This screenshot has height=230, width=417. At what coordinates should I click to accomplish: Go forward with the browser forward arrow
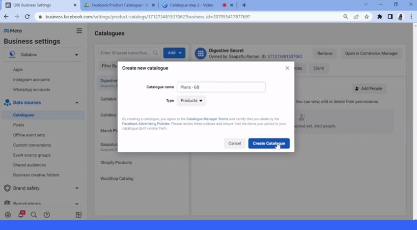pyautogui.click(x=17, y=17)
